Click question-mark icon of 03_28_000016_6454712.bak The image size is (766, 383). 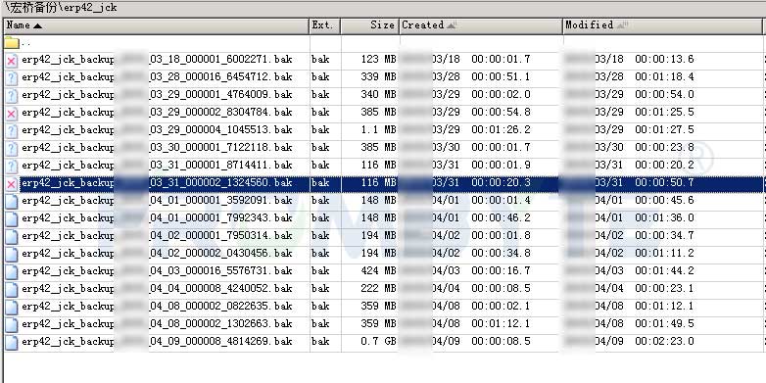tap(11, 77)
